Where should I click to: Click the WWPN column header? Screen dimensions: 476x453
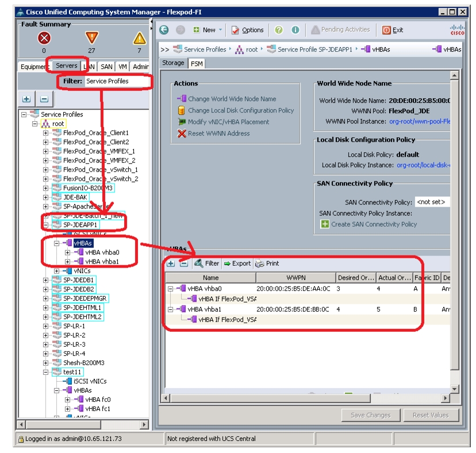pos(296,278)
